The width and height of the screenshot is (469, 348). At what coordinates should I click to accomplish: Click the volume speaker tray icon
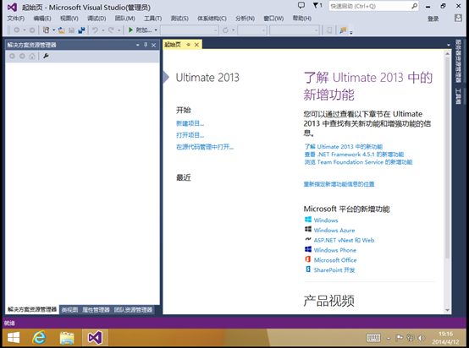(421, 338)
